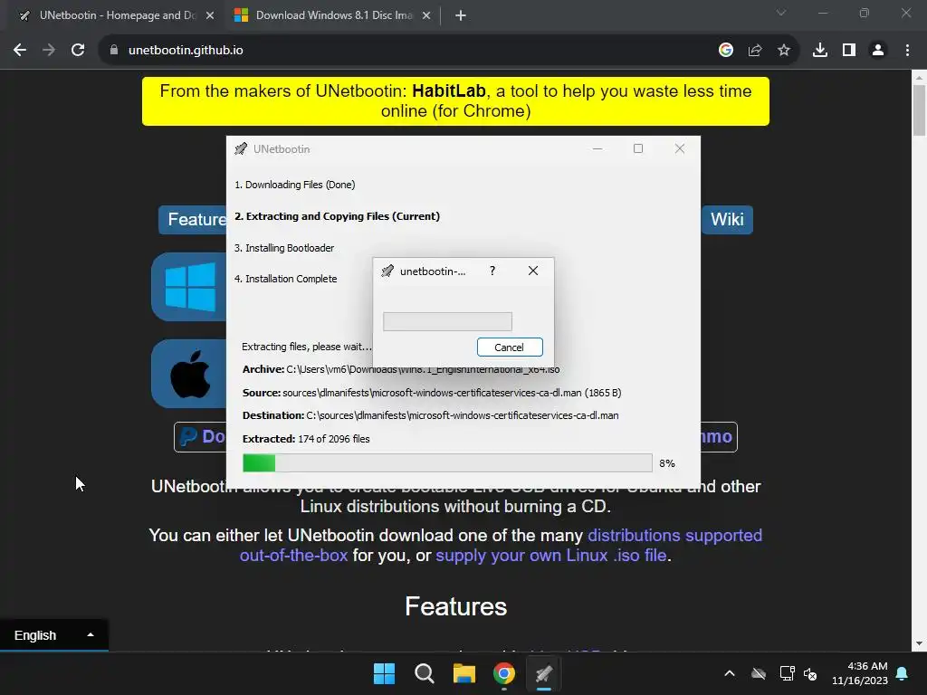This screenshot has width=927, height=695.
Task: Click '4. Installation Complete' step
Action: tap(285, 279)
